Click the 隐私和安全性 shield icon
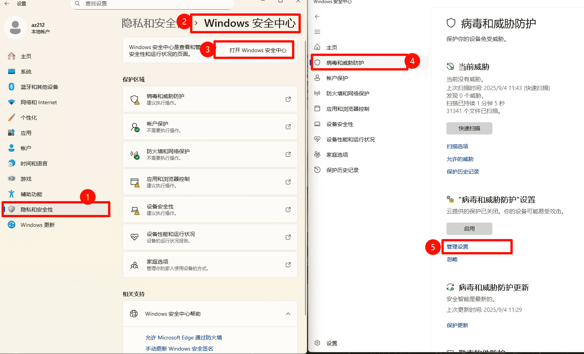This screenshot has width=584, height=354. click(11, 210)
